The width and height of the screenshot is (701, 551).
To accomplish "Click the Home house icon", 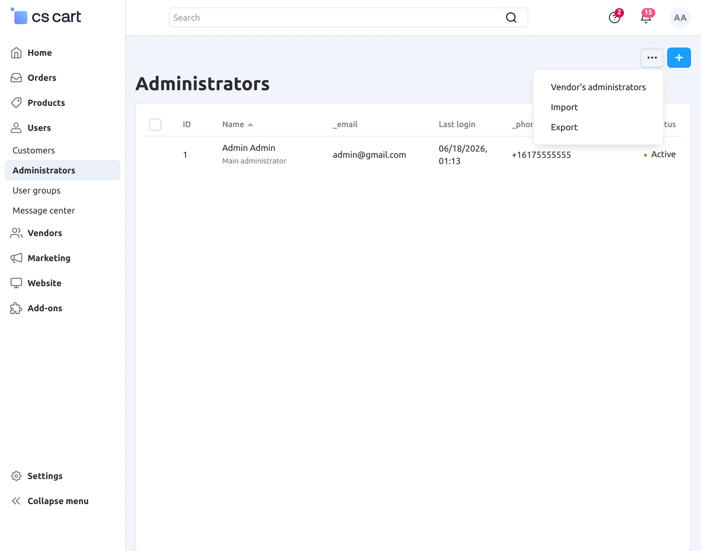I will pos(16,53).
